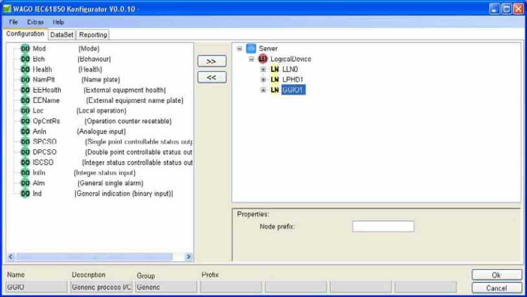Expand the LLN0 logical node

point(263,69)
